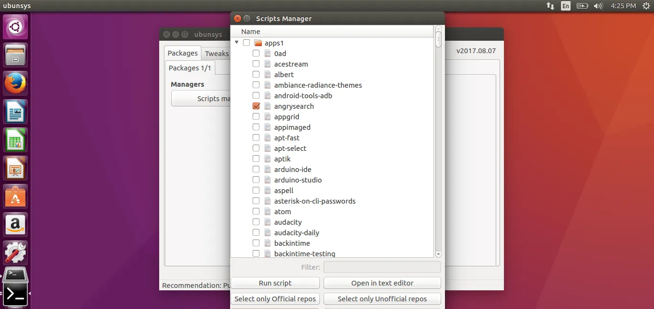The width and height of the screenshot is (654, 309).
Task: Select the Packages tab
Action: [x=182, y=53]
